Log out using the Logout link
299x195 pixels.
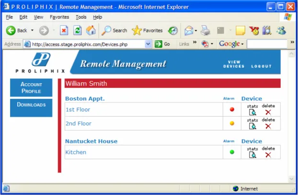click(261, 66)
